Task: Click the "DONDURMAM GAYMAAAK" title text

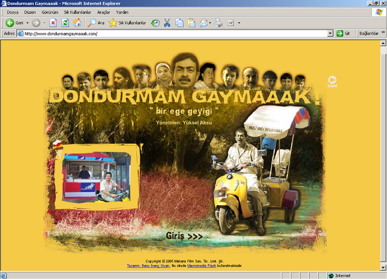Action: (x=184, y=97)
